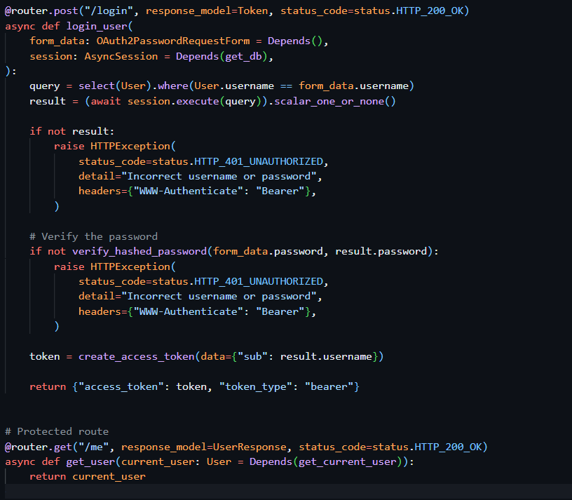
Task: Click form_data.password in the verify call
Action: tap(268, 252)
